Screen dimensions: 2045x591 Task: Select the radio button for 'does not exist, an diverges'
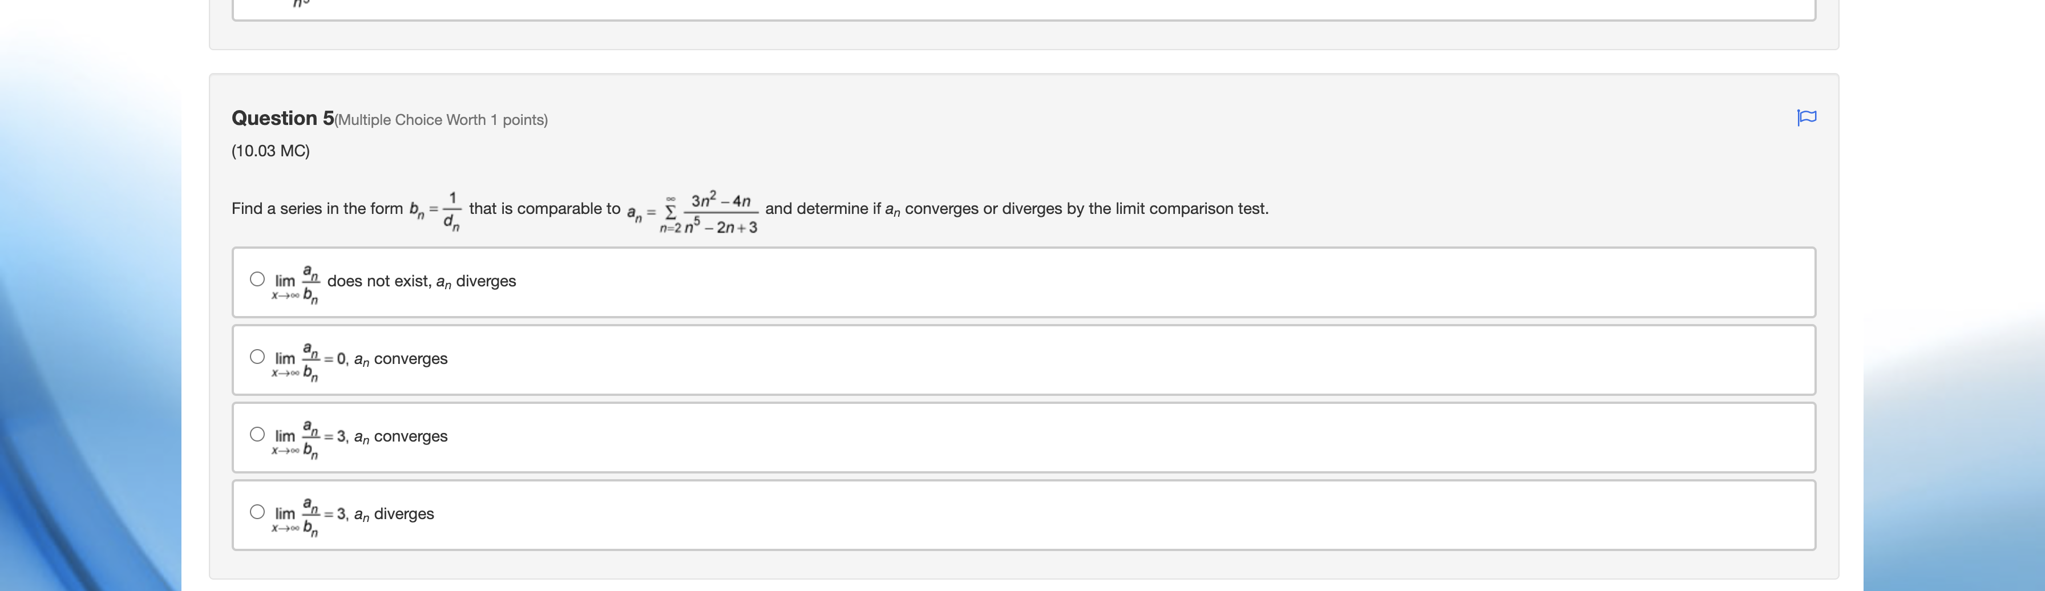256,278
